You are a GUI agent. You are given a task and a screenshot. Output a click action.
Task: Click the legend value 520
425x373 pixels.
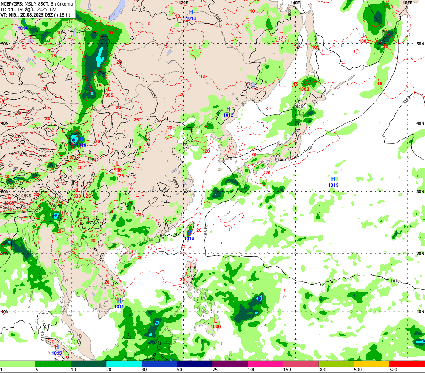[393, 370]
